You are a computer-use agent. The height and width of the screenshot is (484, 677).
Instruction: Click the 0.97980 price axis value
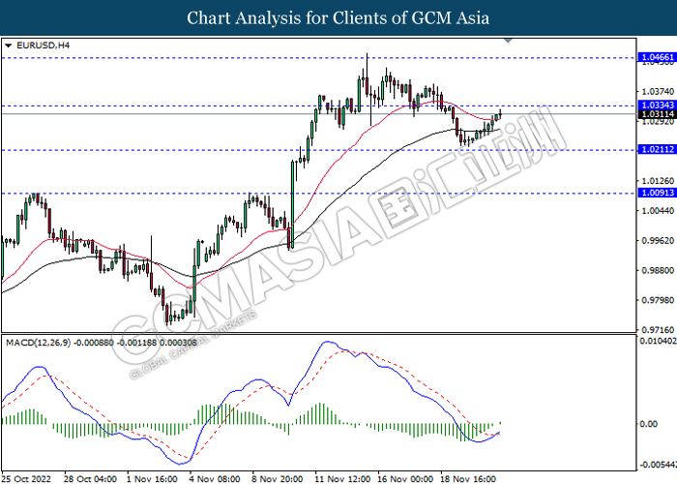click(659, 300)
